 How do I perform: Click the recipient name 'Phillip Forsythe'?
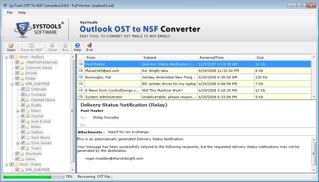click(106, 118)
